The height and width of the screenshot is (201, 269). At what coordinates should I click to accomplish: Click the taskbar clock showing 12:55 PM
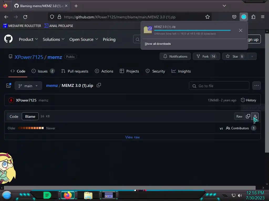pos(255,193)
